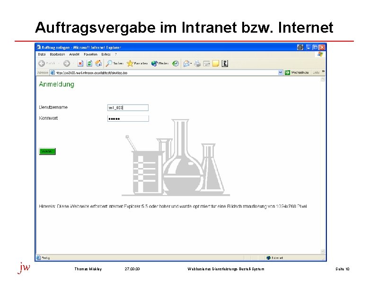Open the address bar dropdown arrow

point(280,72)
